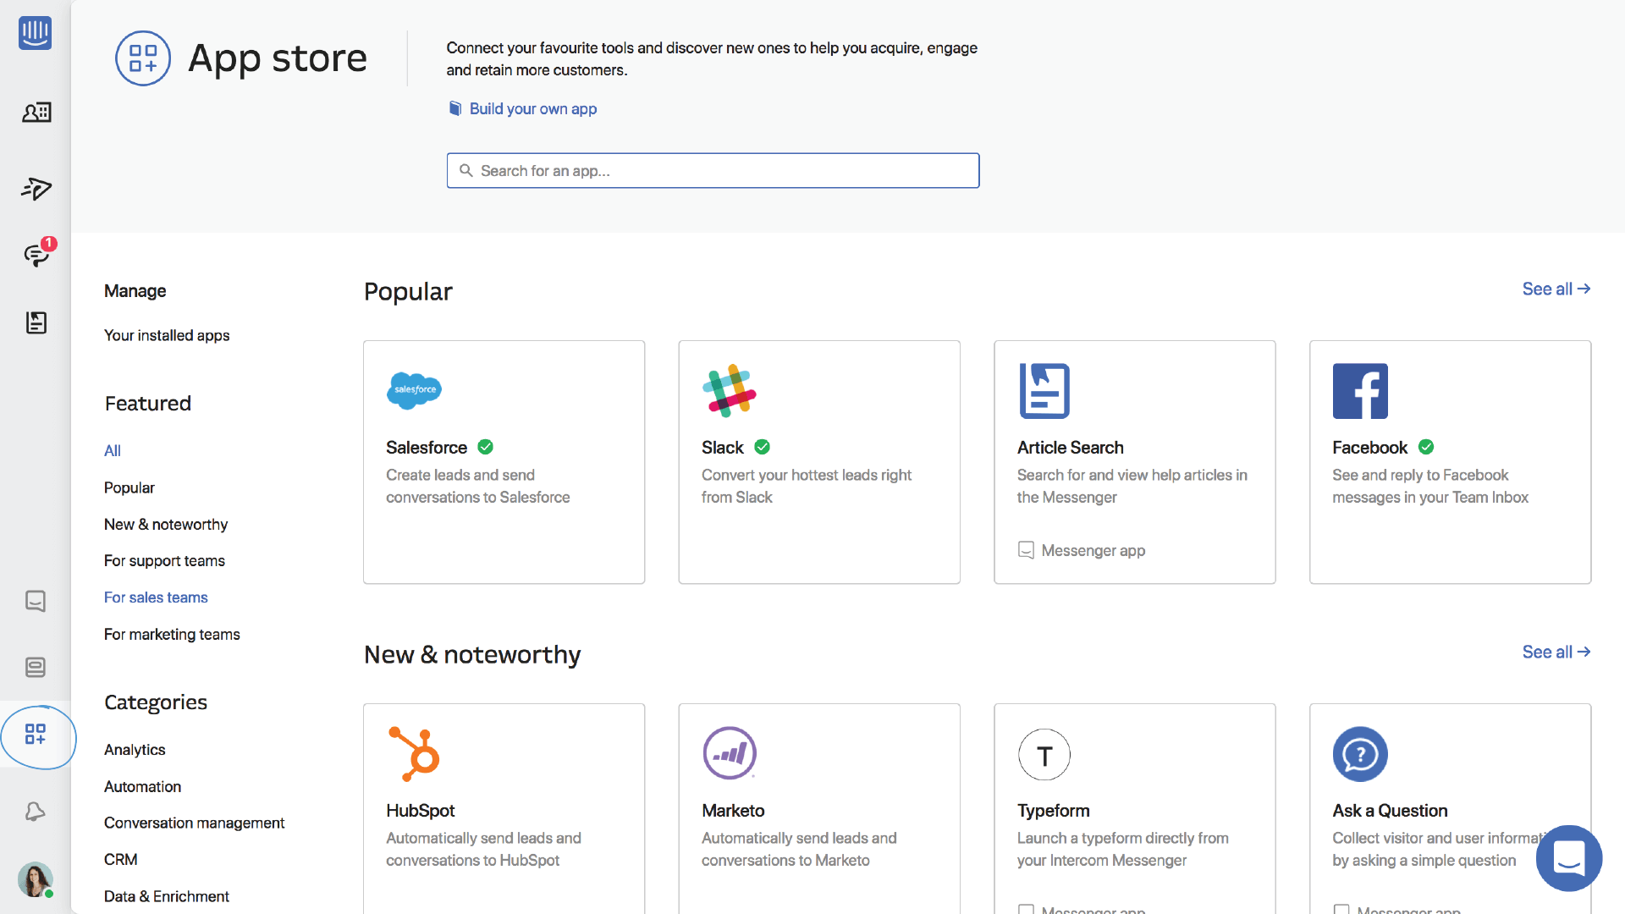Click the Ask a Question icon
Image resolution: width=1625 pixels, height=914 pixels.
(1359, 753)
